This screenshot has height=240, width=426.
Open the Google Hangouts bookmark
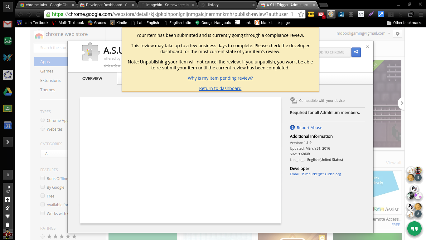coord(213,23)
